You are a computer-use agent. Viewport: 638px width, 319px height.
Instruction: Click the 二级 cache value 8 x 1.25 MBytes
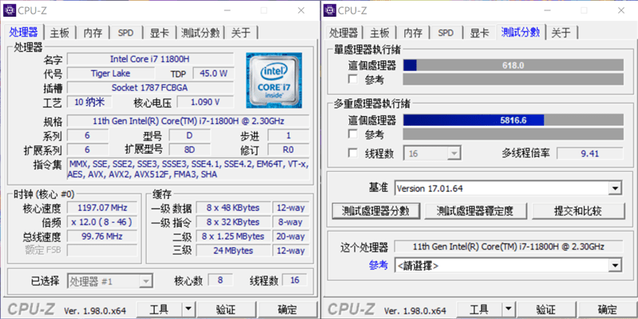[x=233, y=236]
